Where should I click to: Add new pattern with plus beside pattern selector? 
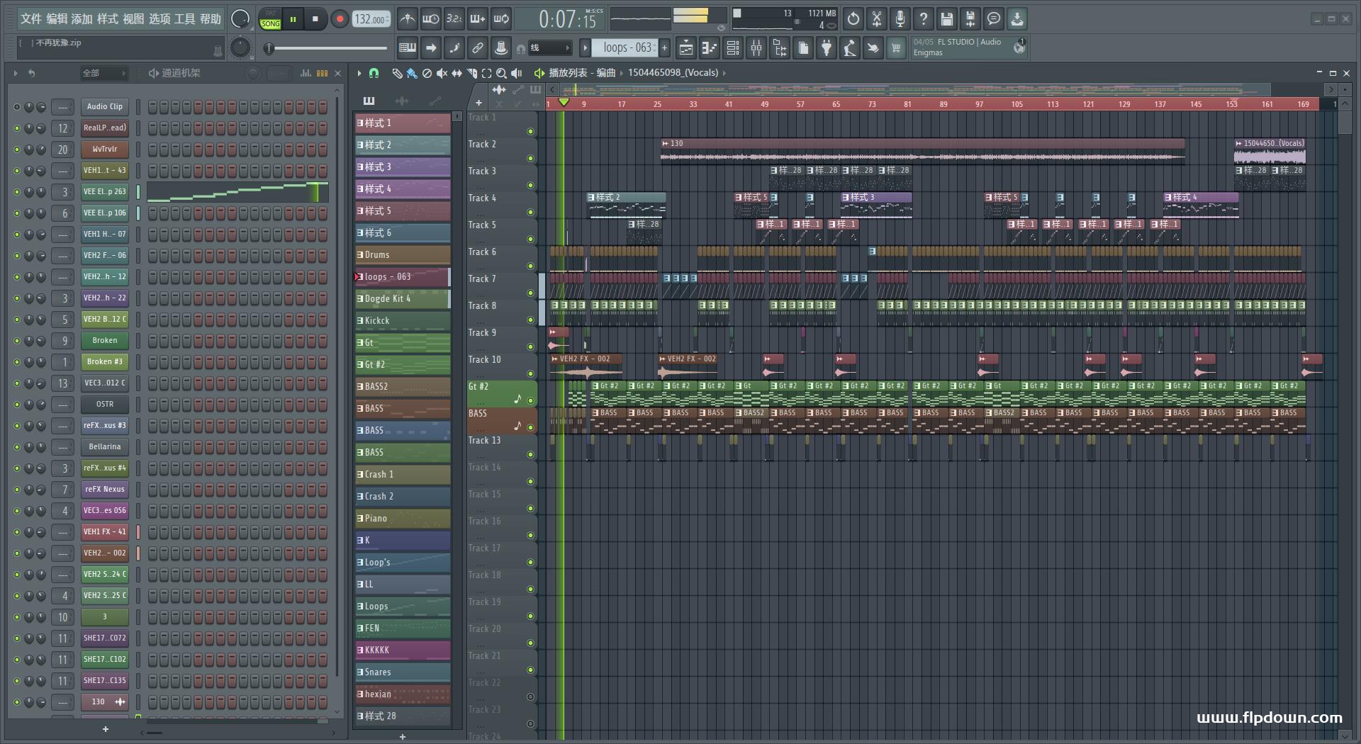coord(664,48)
